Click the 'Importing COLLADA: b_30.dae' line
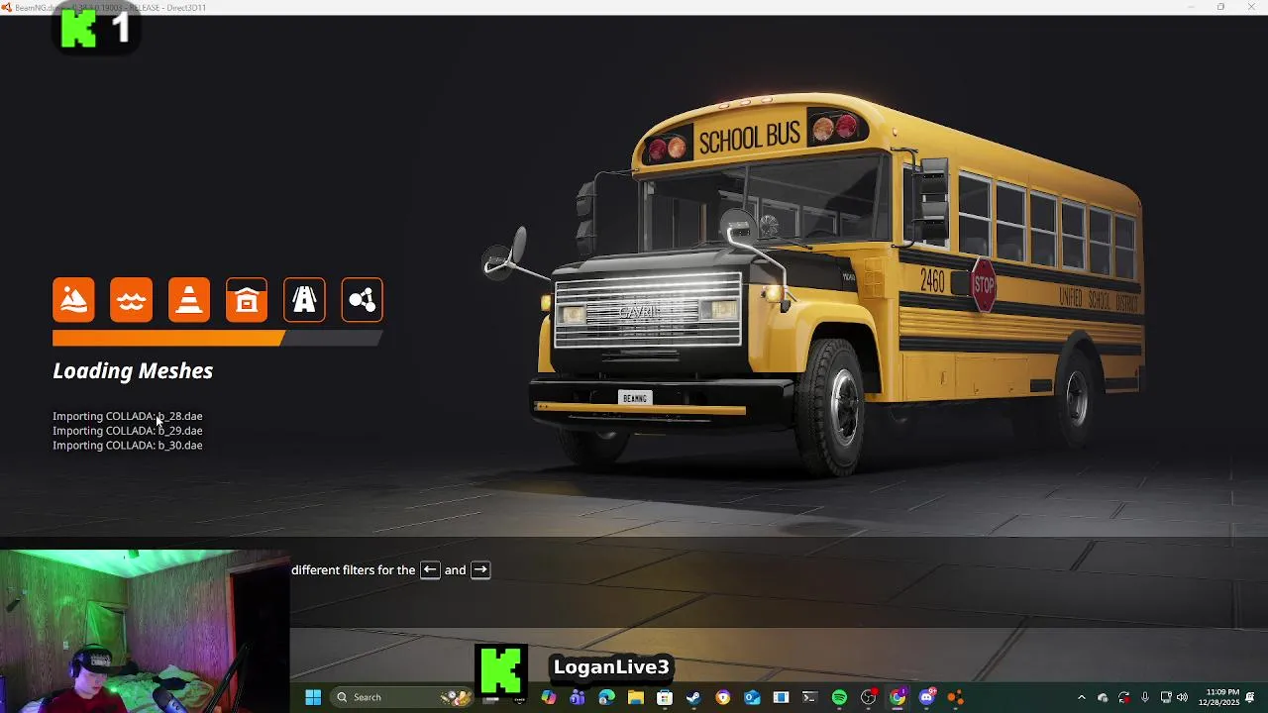This screenshot has height=713, width=1268. click(128, 446)
